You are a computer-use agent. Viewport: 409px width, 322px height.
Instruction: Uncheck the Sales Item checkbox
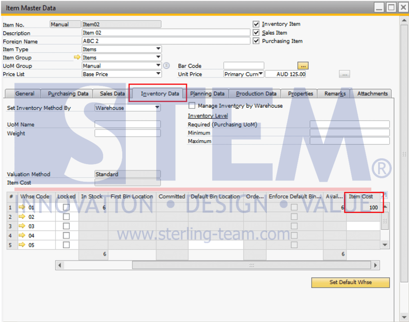pos(256,33)
